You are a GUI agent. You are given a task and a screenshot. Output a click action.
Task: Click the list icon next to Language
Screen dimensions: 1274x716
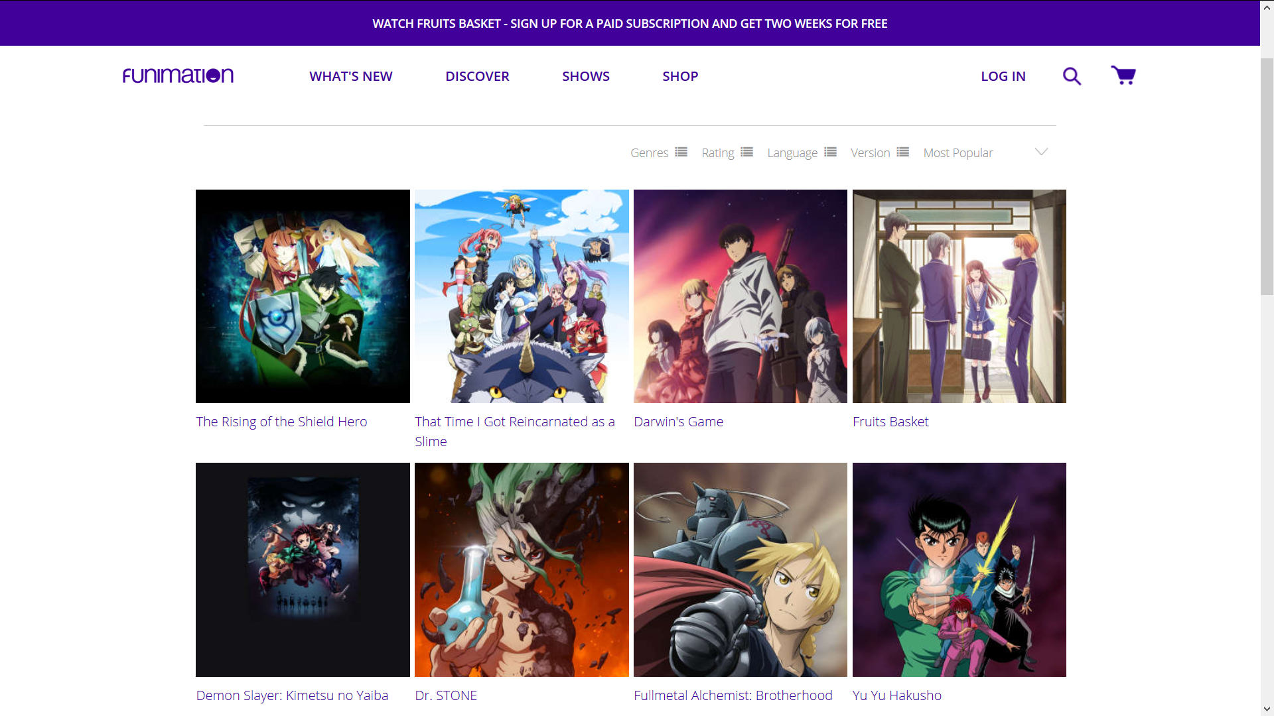[830, 152]
